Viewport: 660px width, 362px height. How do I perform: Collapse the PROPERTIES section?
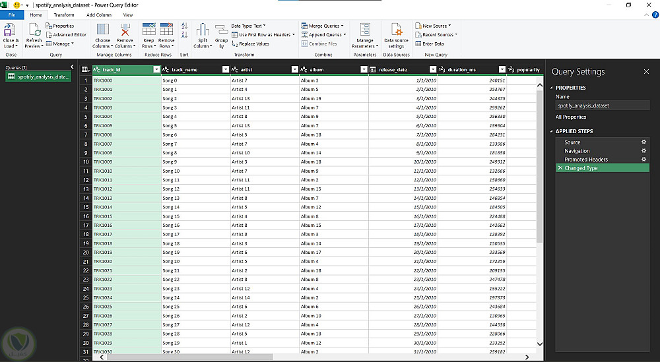click(x=551, y=88)
